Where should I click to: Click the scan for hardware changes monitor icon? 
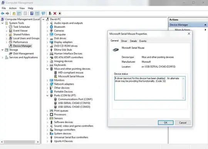pos(43,13)
